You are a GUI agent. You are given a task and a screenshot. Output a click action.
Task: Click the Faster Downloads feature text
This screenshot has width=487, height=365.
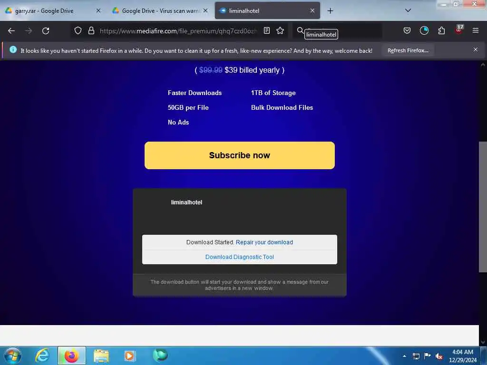pos(195,93)
